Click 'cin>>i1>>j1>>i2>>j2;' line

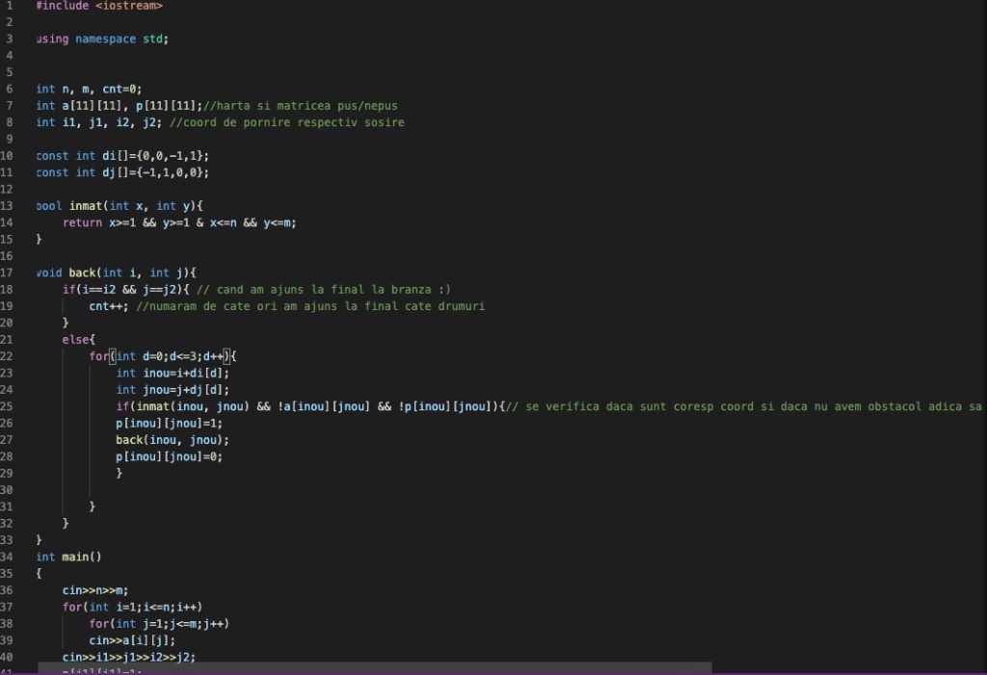pos(129,657)
